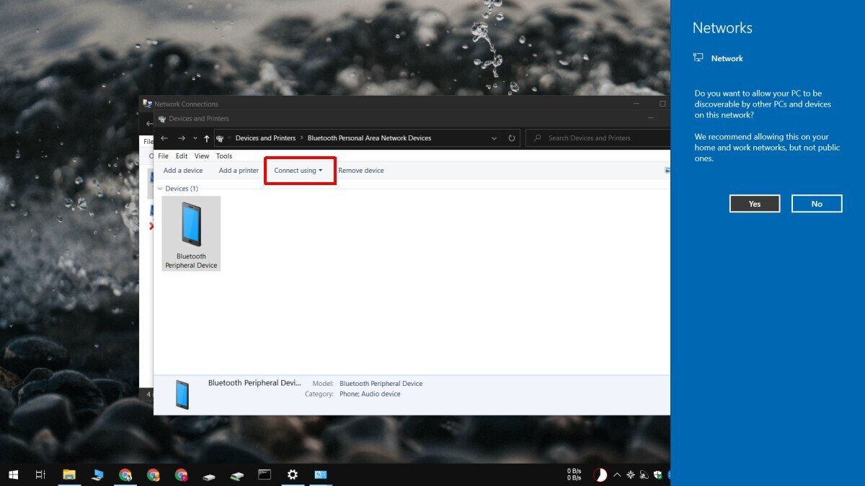The height and width of the screenshot is (486, 865).
Task: Open the View menu
Action: click(201, 156)
